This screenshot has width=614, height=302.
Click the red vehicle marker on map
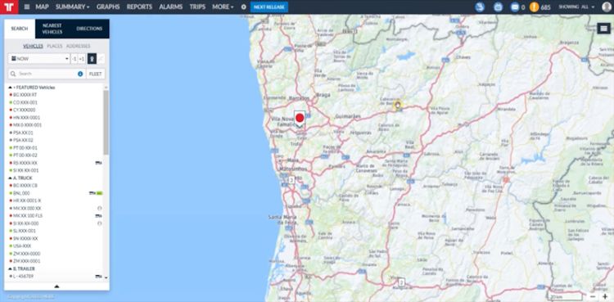point(300,118)
